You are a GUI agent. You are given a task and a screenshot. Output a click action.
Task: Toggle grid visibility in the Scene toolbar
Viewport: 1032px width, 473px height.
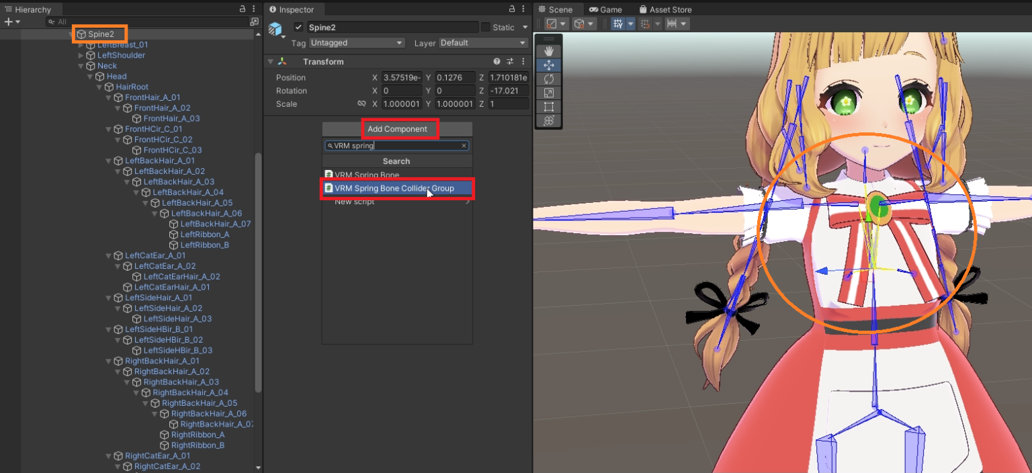617,24
